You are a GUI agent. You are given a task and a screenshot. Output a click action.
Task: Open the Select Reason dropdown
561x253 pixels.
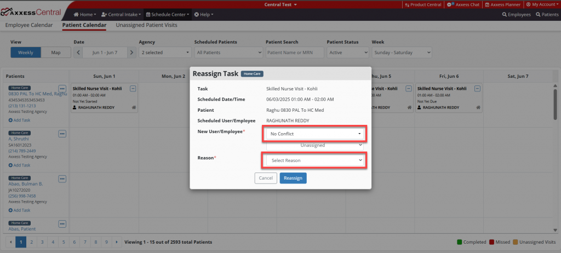coord(315,160)
